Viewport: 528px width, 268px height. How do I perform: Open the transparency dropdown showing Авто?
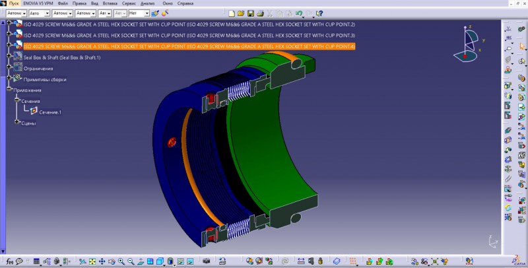(x=40, y=13)
